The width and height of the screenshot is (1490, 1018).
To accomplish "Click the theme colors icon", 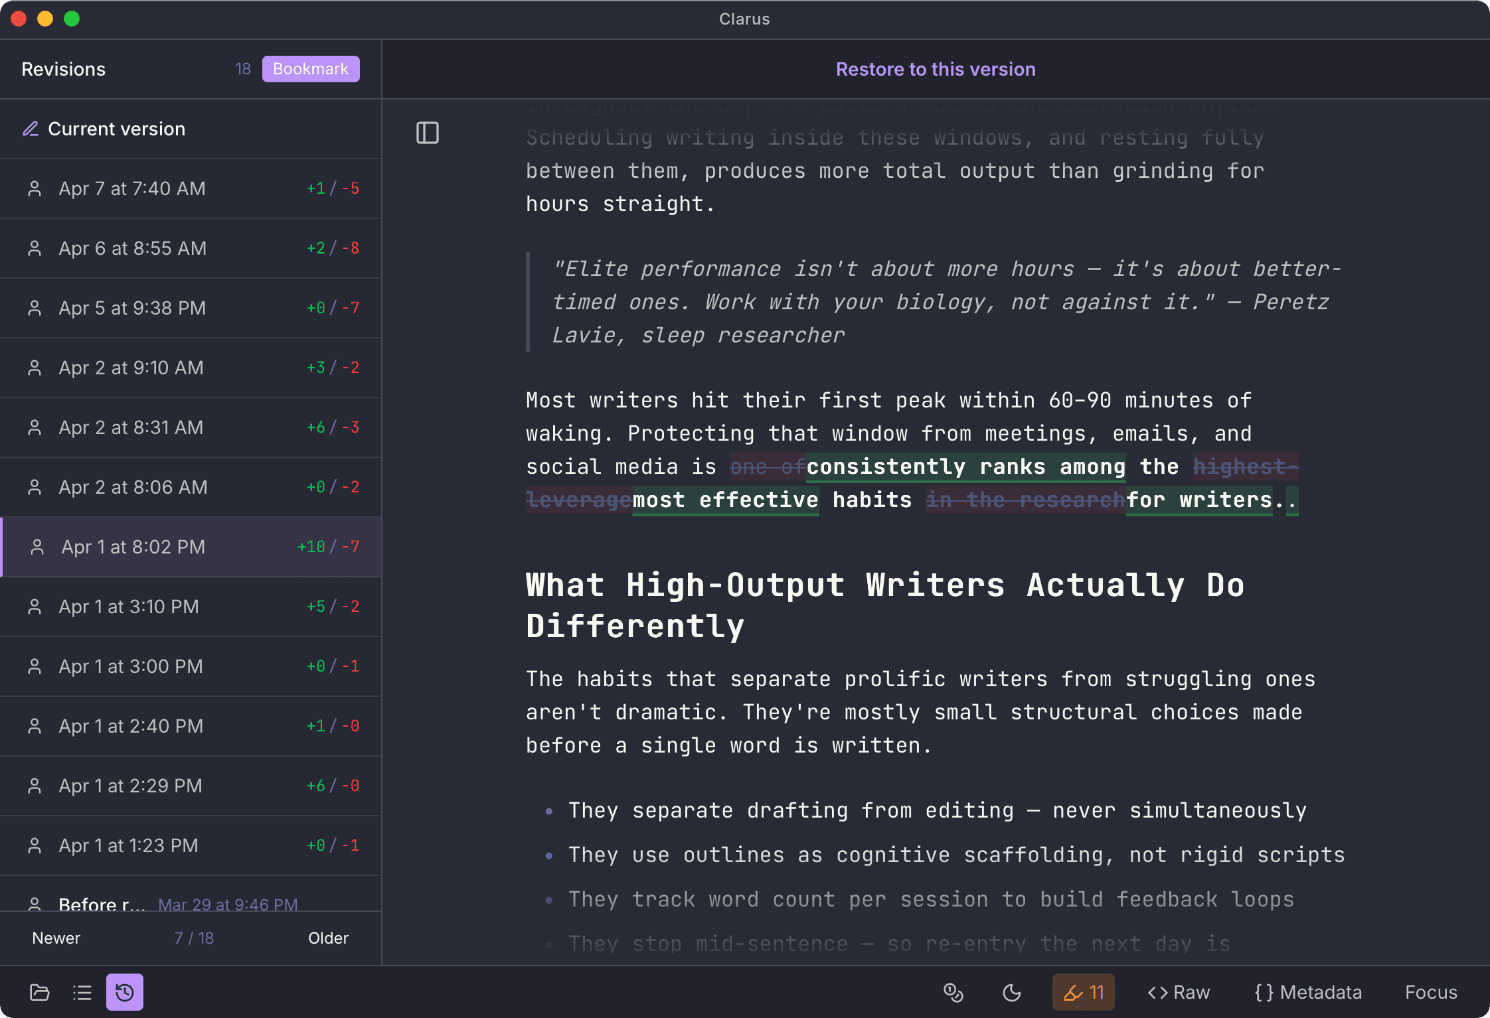I will [953, 992].
